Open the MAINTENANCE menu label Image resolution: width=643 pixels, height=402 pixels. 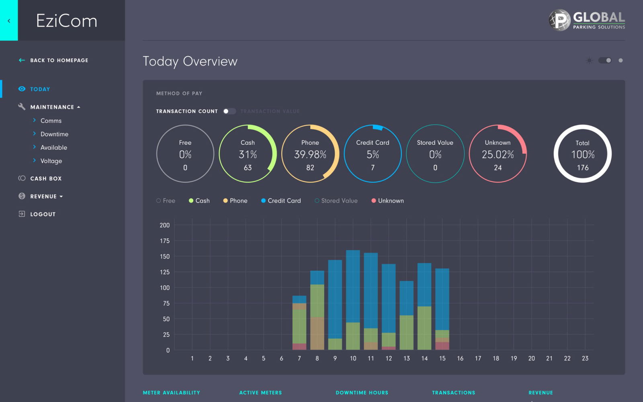tap(52, 107)
